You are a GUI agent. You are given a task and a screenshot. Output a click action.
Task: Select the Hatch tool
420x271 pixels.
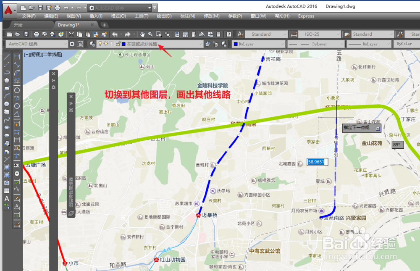pos(7,167)
